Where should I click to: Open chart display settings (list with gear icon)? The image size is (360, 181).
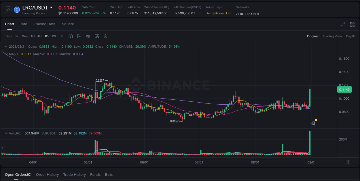coord(97,36)
